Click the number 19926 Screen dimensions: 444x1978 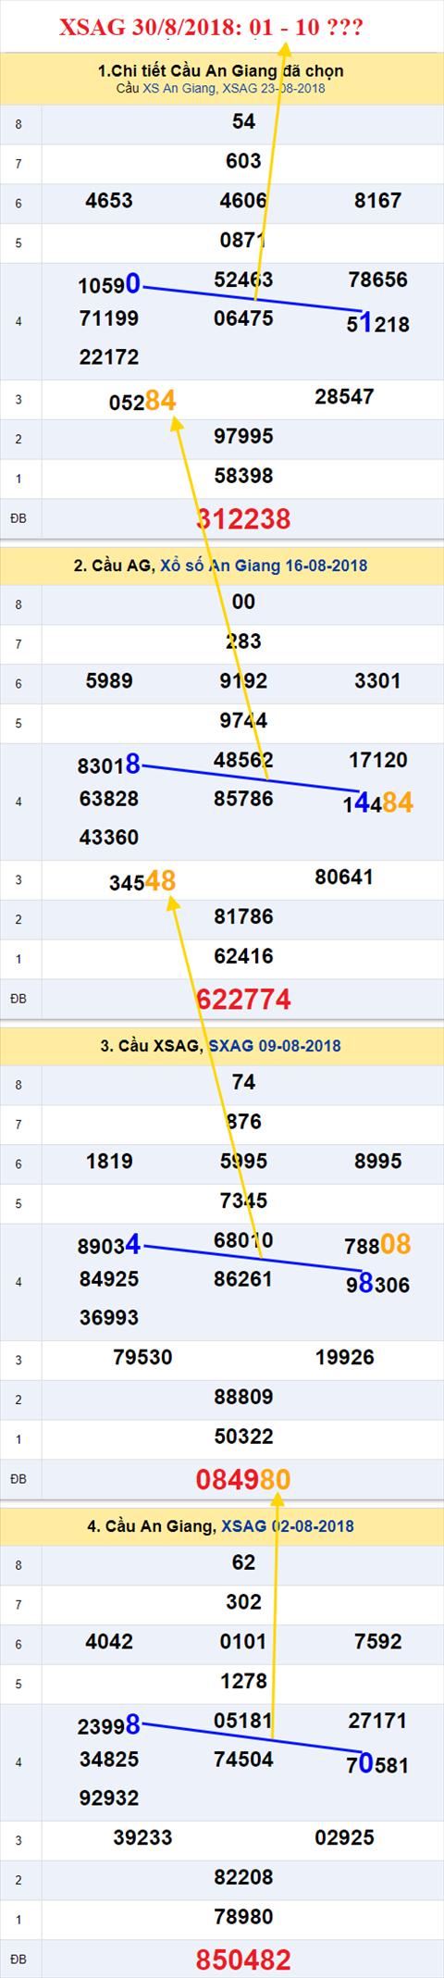(344, 1358)
